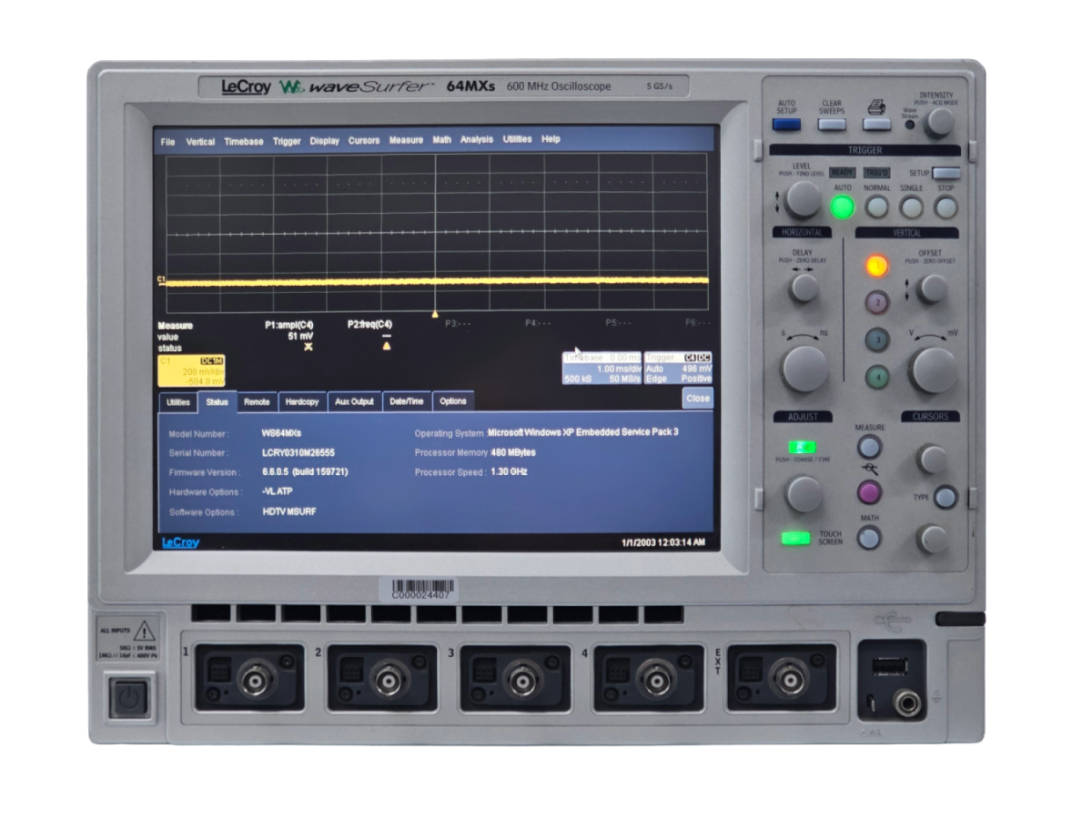Switch to the Utilities tab
1092x819 pixels.
tap(178, 401)
